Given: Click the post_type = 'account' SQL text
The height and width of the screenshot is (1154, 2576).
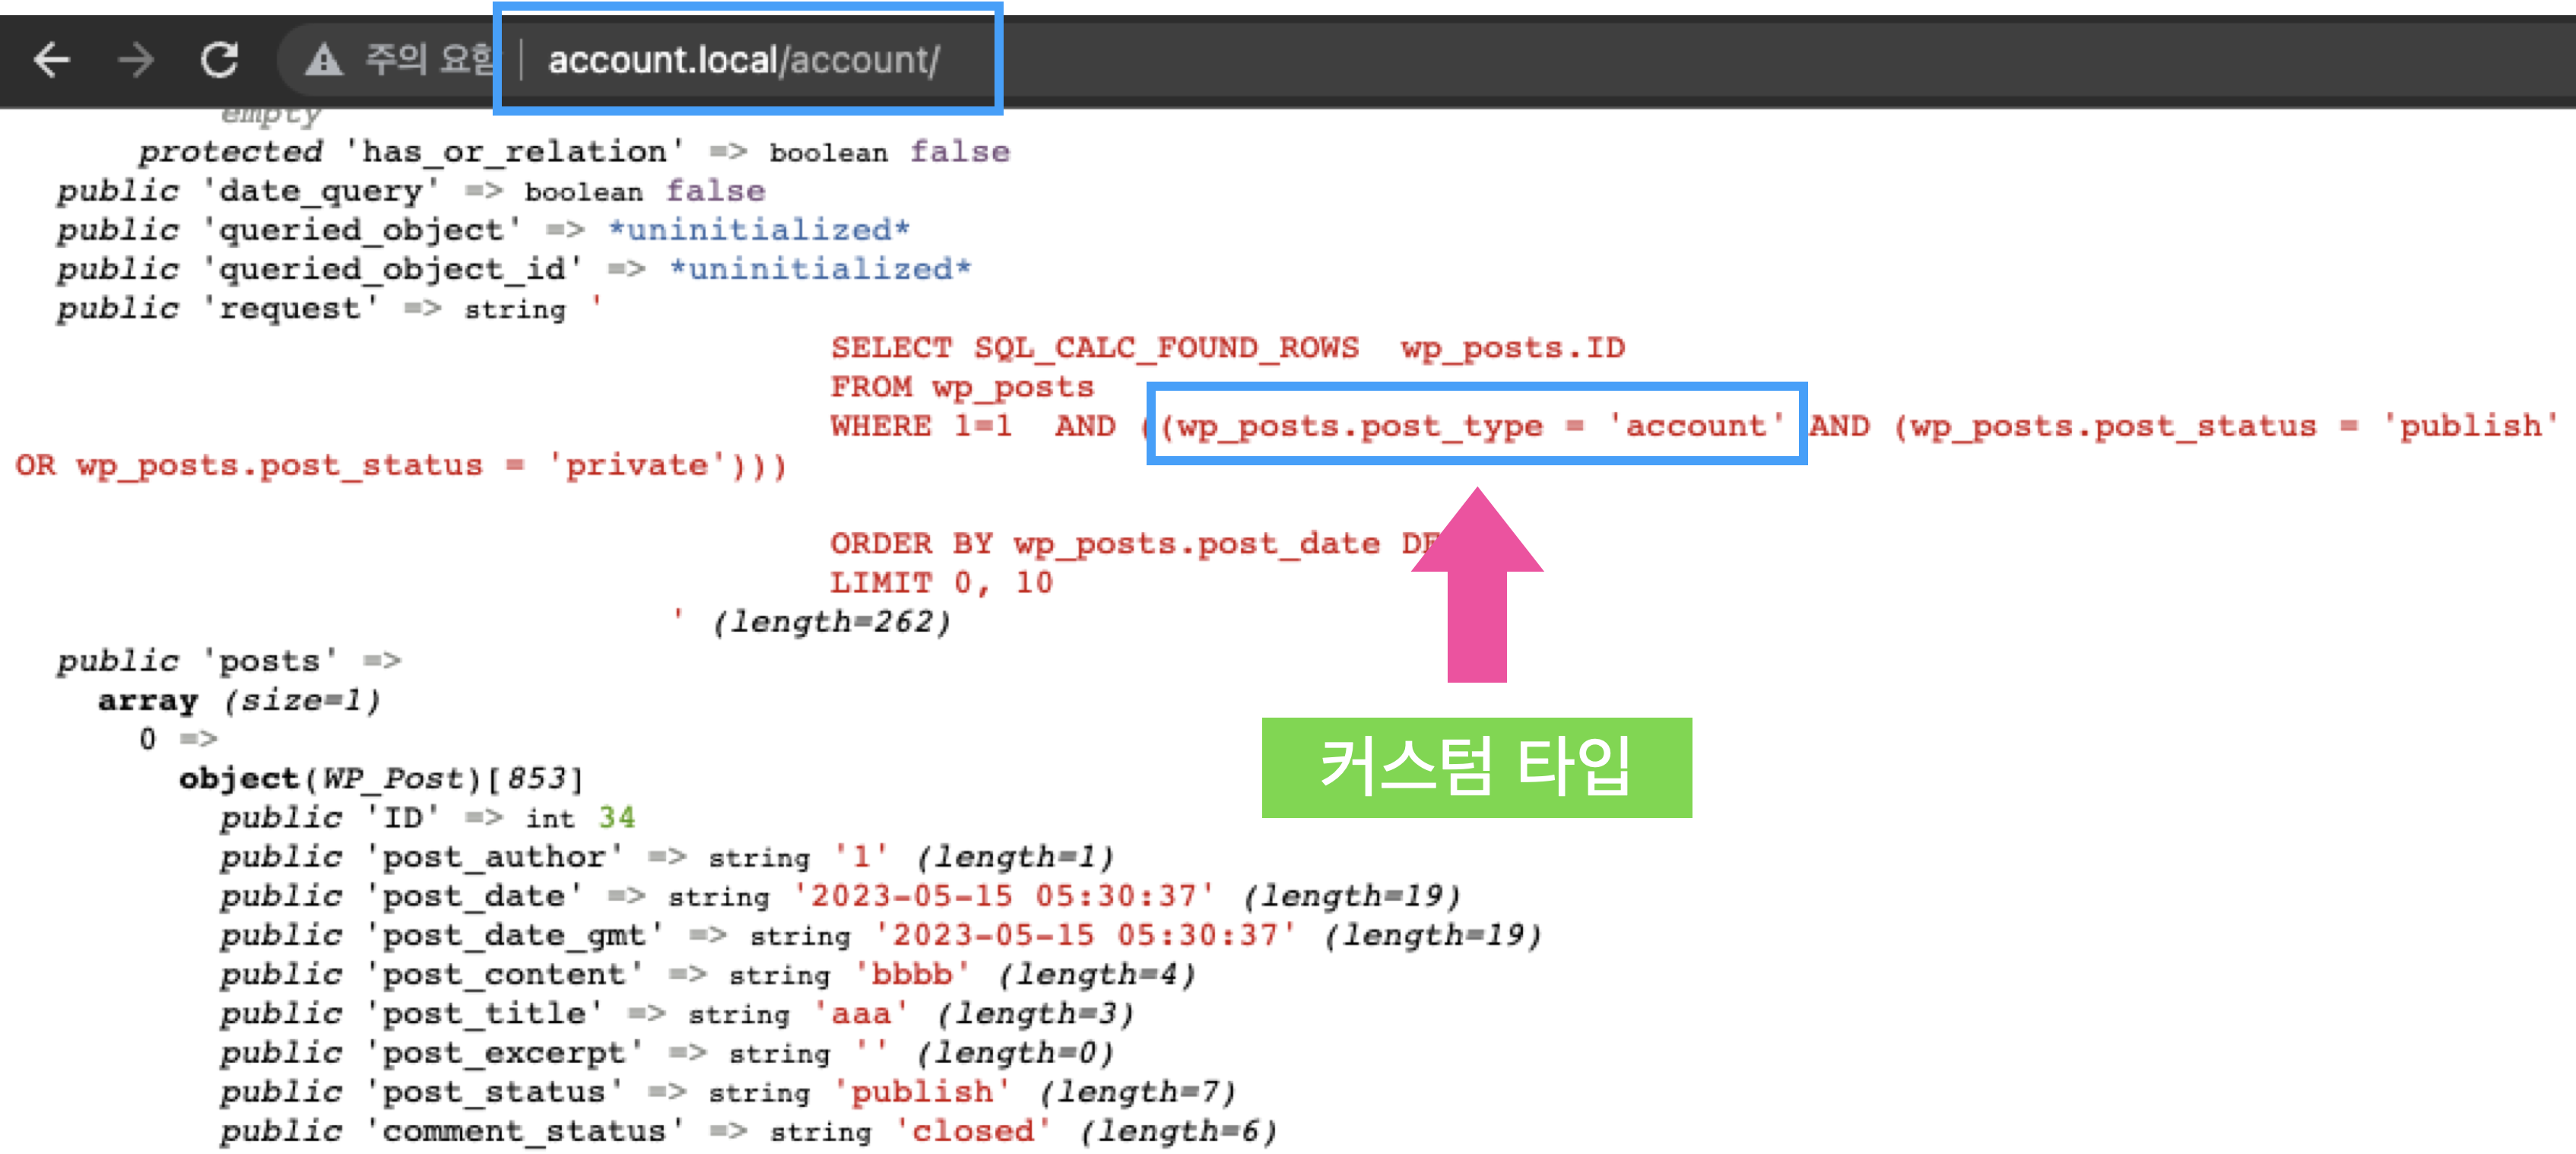Looking at the screenshot, I should click(x=1474, y=426).
